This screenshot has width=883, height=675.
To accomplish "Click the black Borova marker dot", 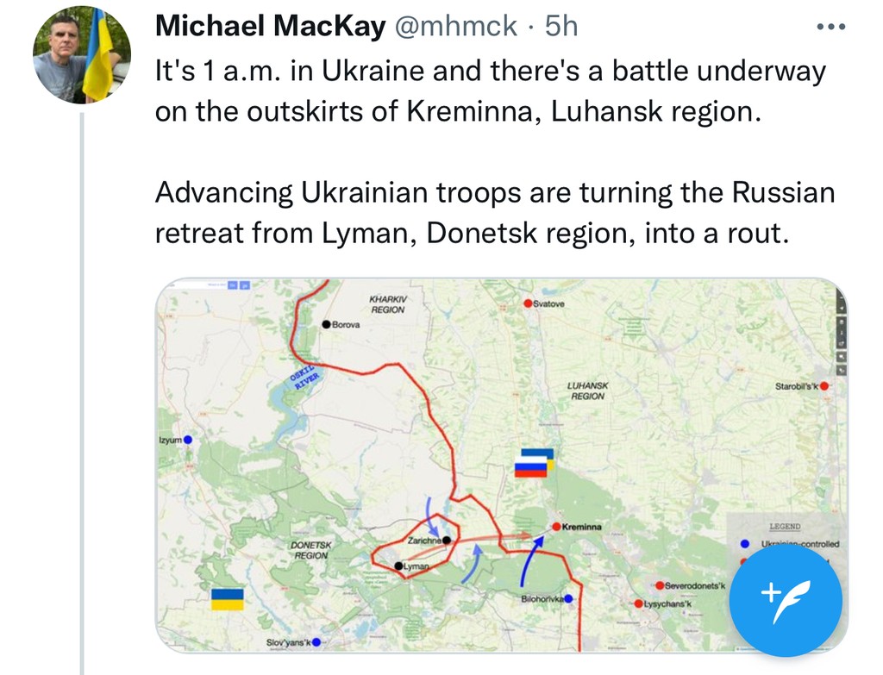I will 326,324.
